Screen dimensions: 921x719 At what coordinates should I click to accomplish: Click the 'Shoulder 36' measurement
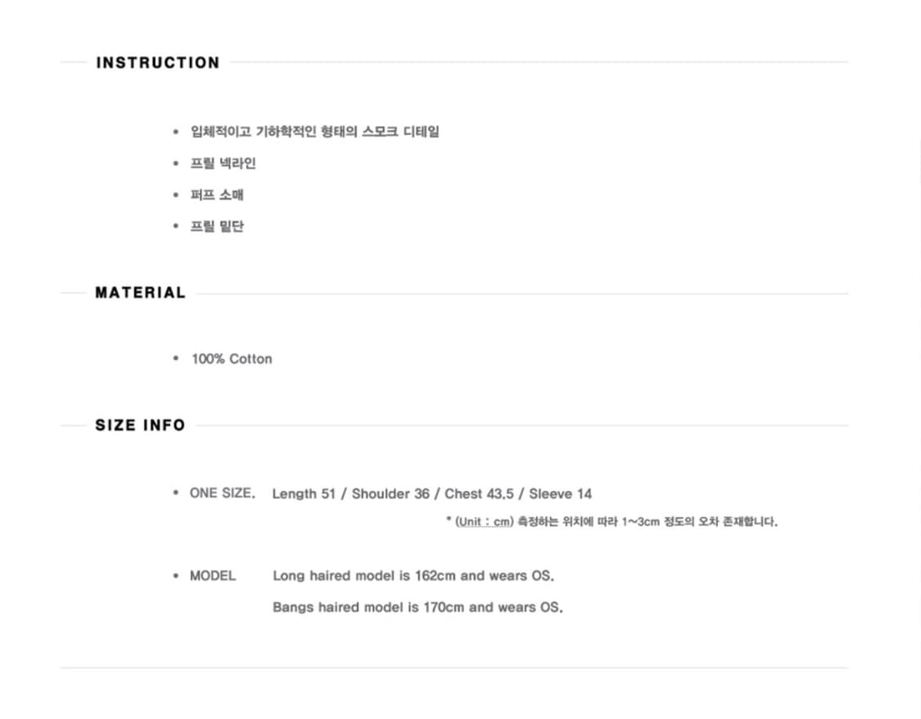tap(391, 494)
